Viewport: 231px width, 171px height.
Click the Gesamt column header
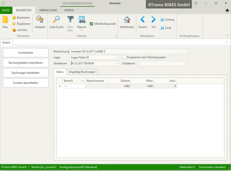[x=120, y=81]
